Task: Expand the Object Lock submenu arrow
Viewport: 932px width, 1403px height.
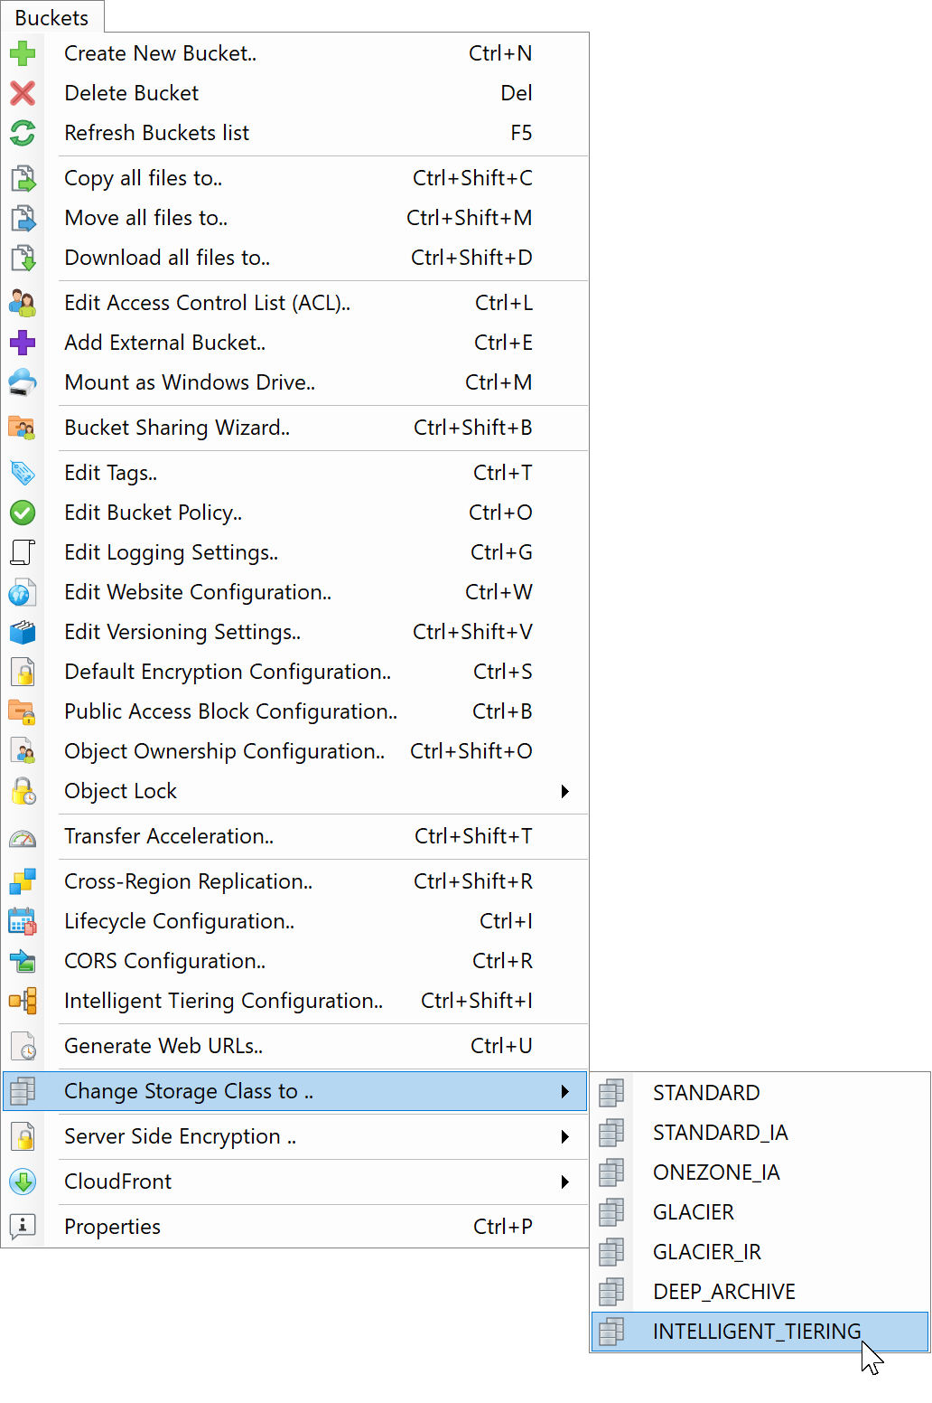Action: [x=565, y=791]
